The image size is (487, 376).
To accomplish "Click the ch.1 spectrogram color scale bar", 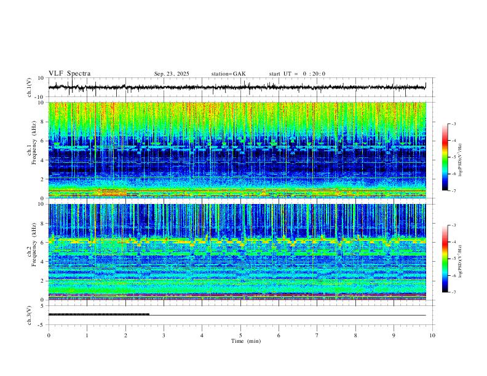I will point(445,157).
